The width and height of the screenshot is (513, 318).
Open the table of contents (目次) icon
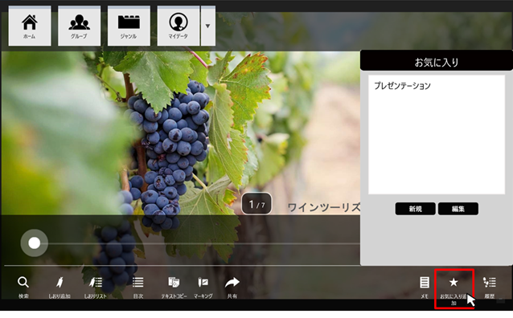click(138, 287)
